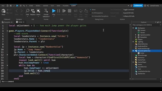162x91 pixels.
Task: Click the Chat bubble icon in Explorer
Action: pyautogui.click(x=136, y=69)
